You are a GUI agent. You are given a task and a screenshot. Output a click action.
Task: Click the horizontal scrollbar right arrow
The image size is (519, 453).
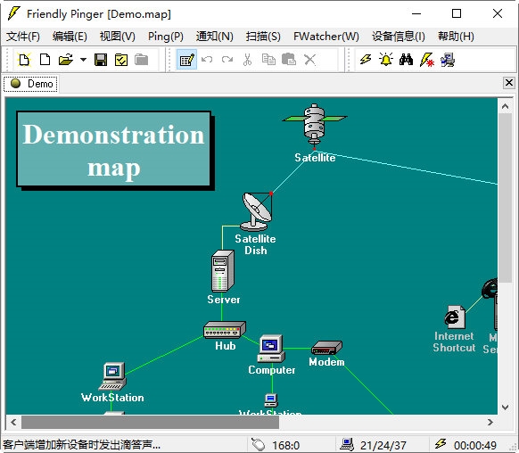click(490, 422)
